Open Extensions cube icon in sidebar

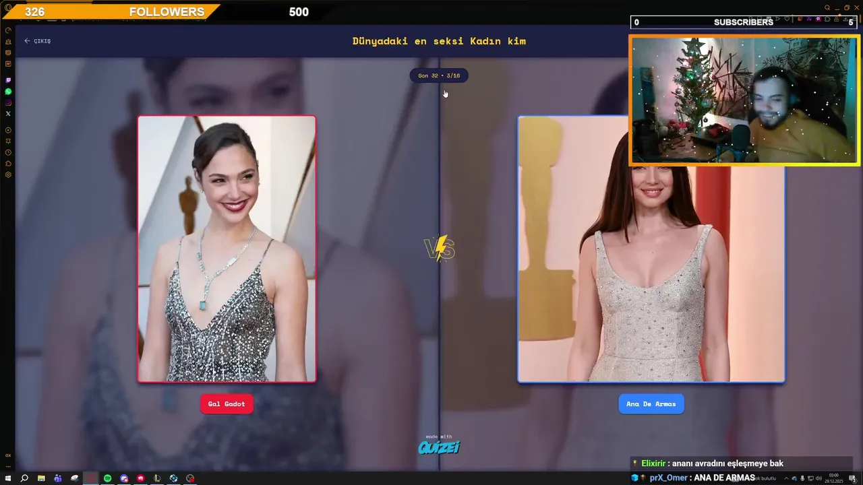[x=8, y=163]
